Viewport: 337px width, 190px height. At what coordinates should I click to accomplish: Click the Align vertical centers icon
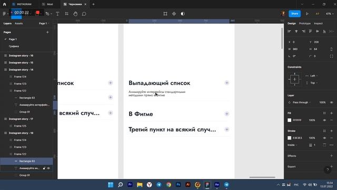317,32
